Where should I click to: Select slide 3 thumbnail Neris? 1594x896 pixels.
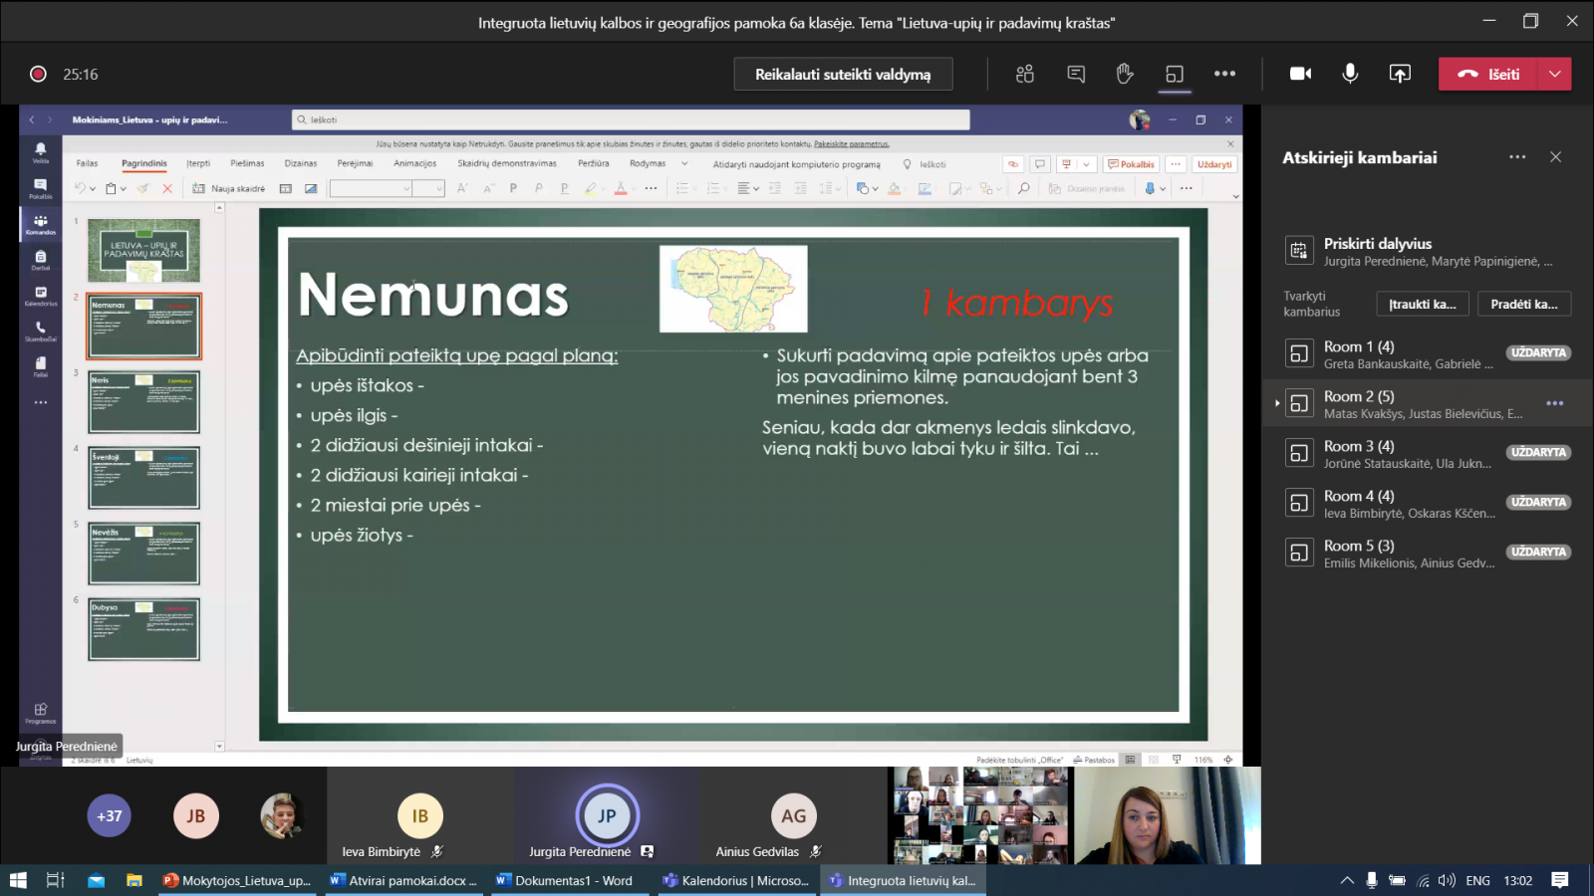[x=143, y=402]
